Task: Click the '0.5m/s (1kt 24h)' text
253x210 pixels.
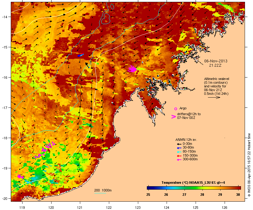Action: coord(216,94)
